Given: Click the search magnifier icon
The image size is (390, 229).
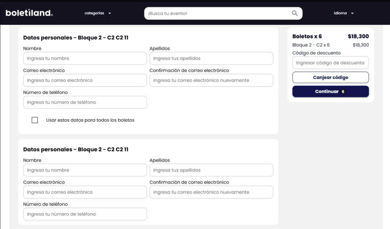Looking at the screenshot, I should tap(295, 13).
